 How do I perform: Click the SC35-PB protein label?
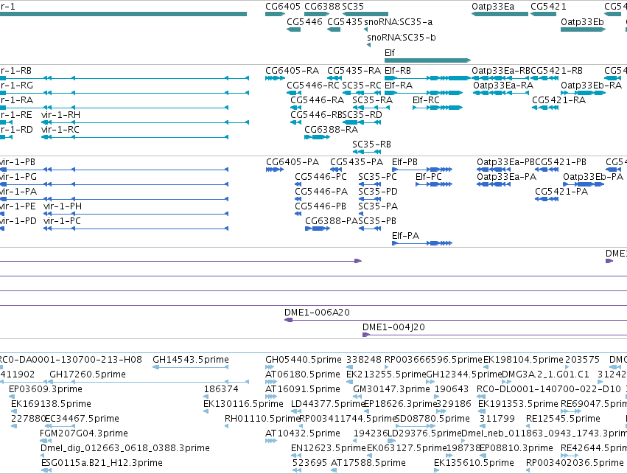coord(377,221)
